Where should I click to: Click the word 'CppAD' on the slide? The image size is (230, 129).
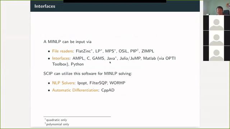coord(108,90)
